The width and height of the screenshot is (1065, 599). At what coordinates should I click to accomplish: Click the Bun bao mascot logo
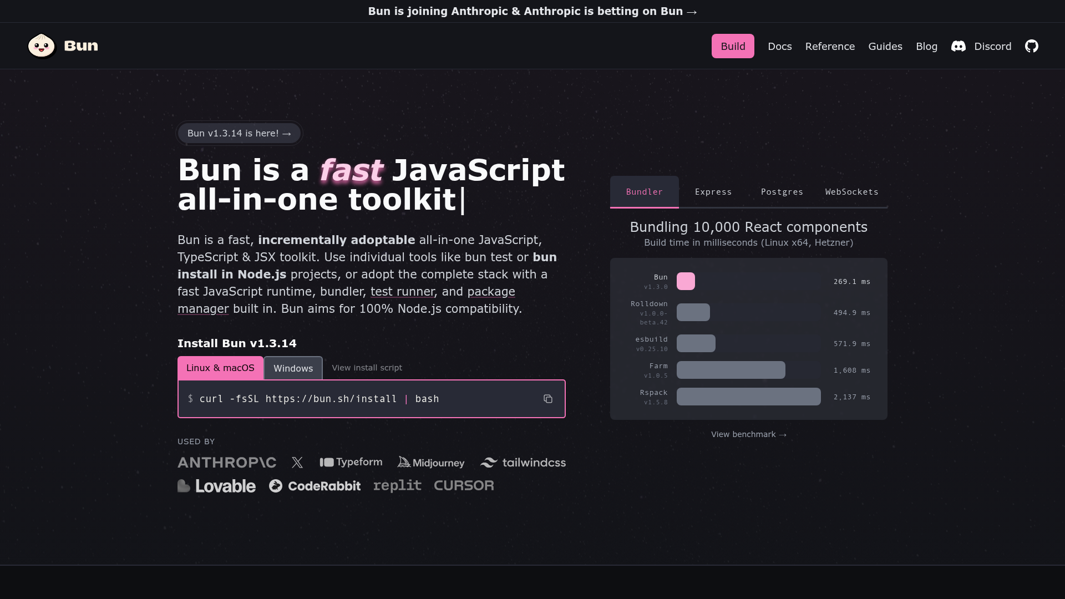(x=42, y=45)
